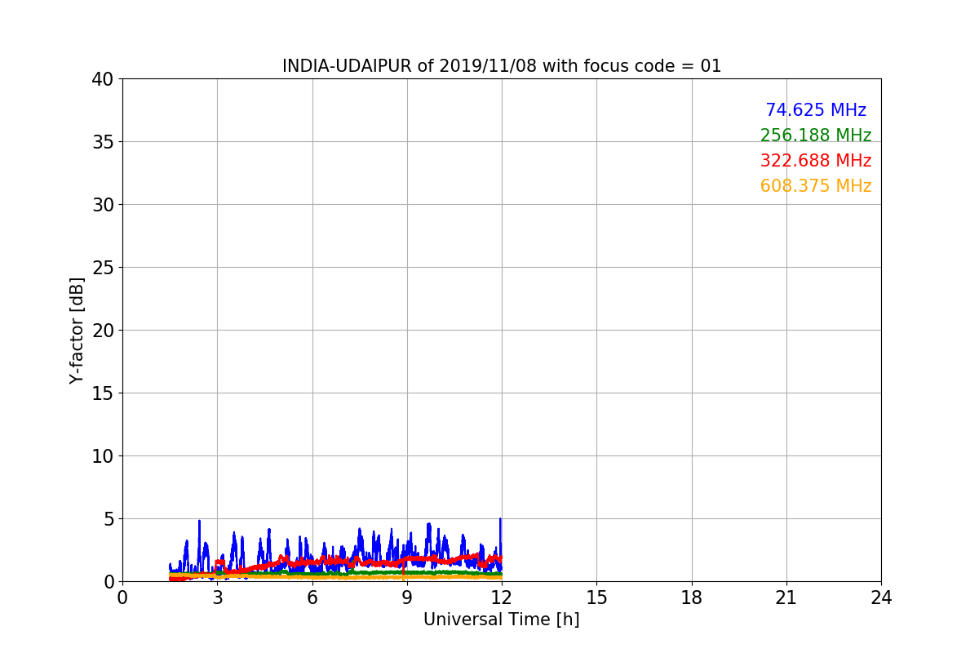Click the 12 tick on the time axis
The width and height of the screenshot is (979, 653).
pos(501,597)
